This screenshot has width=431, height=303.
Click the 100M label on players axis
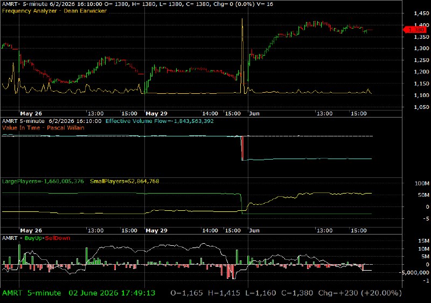coord(422,183)
